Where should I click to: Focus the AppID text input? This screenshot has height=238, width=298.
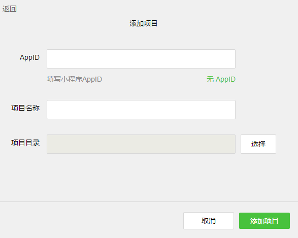pyautogui.click(x=141, y=59)
